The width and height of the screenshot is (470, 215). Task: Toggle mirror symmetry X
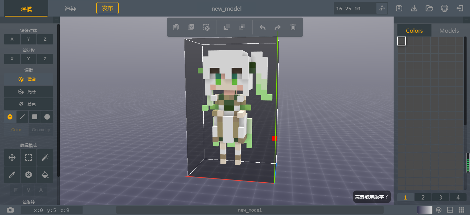[12, 39]
